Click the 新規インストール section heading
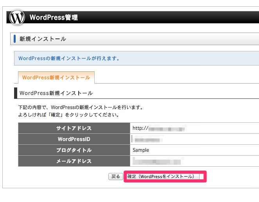The image size is (259, 202). click(x=43, y=39)
